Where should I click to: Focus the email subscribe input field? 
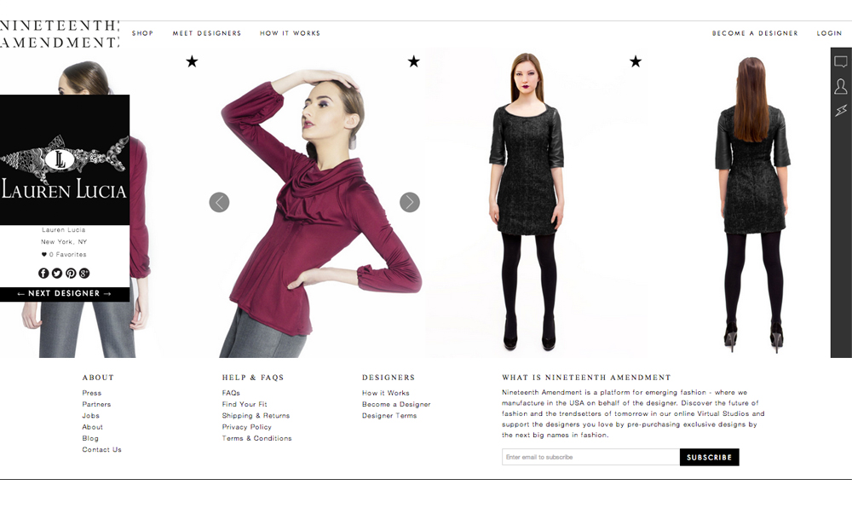(590, 457)
